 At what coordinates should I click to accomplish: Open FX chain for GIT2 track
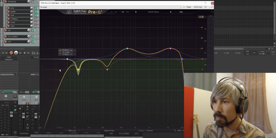pyautogui.click(x=33, y=42)
